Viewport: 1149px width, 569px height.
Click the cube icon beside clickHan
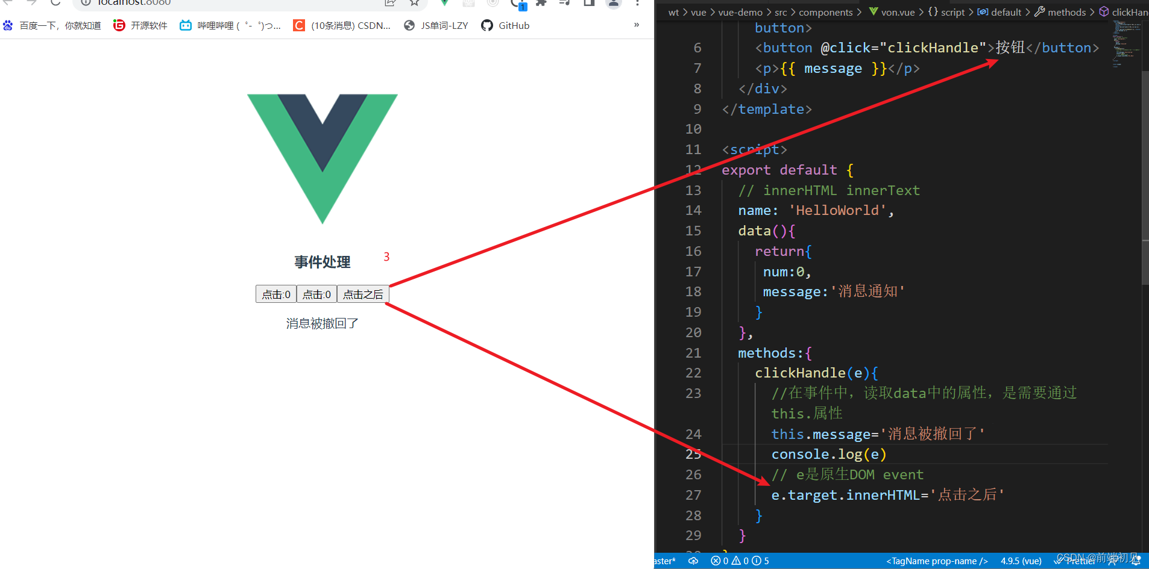click(1104, 11)
